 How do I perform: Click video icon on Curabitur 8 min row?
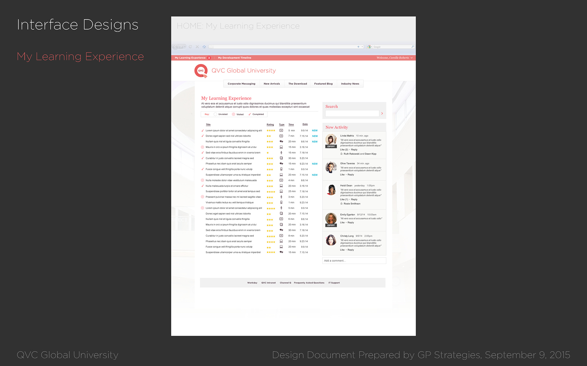(281, 236)
